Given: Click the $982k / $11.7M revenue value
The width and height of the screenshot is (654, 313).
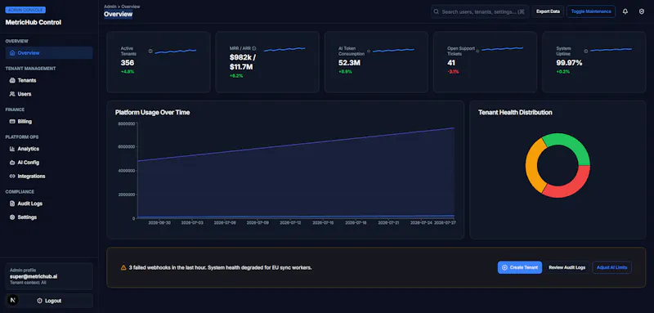Looking at the screenshot, I should pos(243,62).
